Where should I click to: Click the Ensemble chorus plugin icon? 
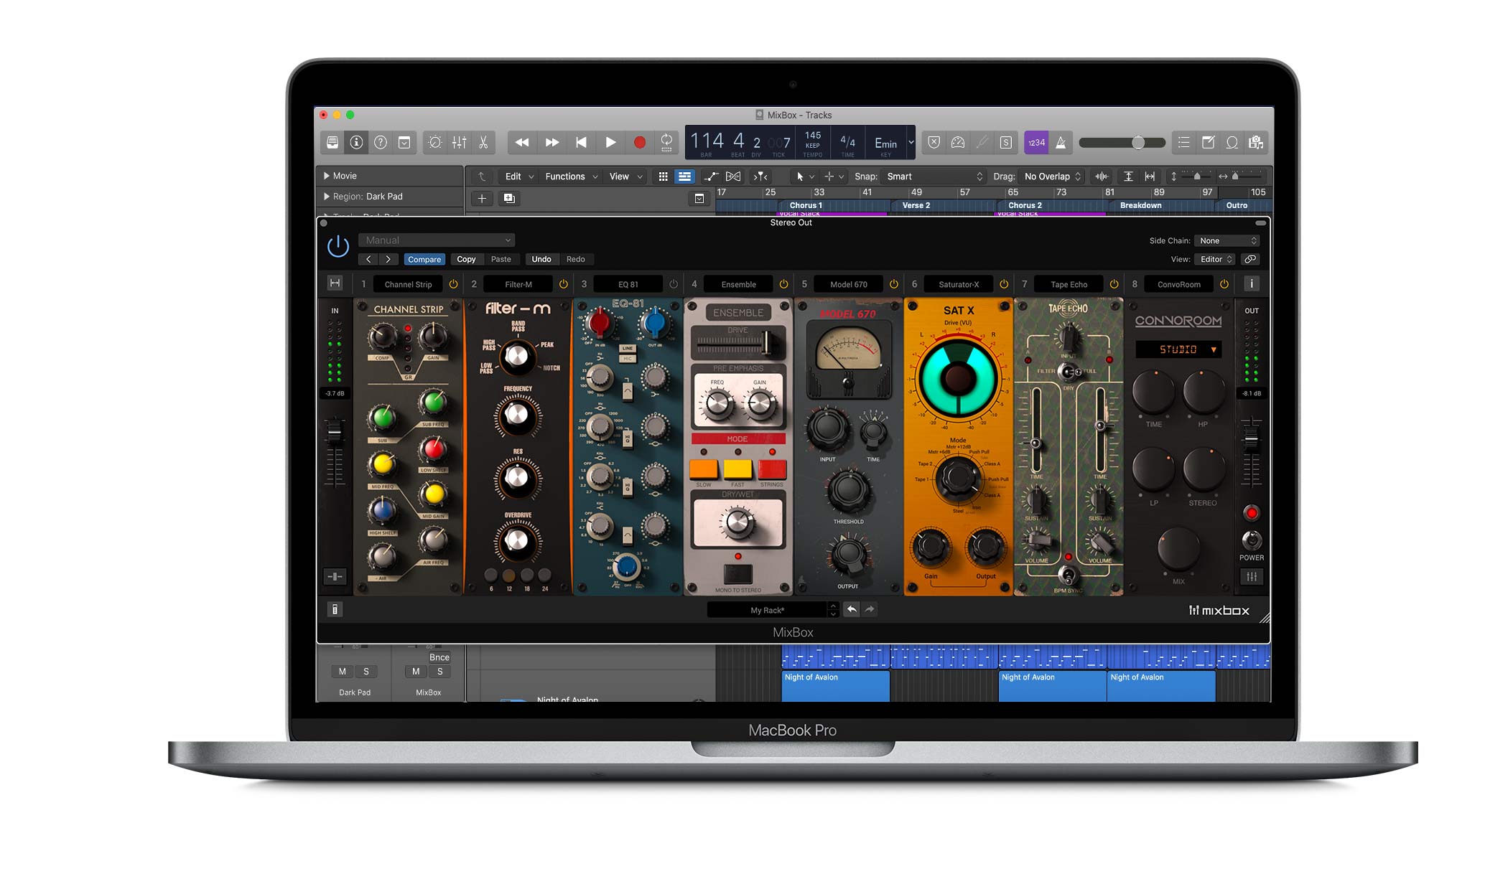(737, 283)
